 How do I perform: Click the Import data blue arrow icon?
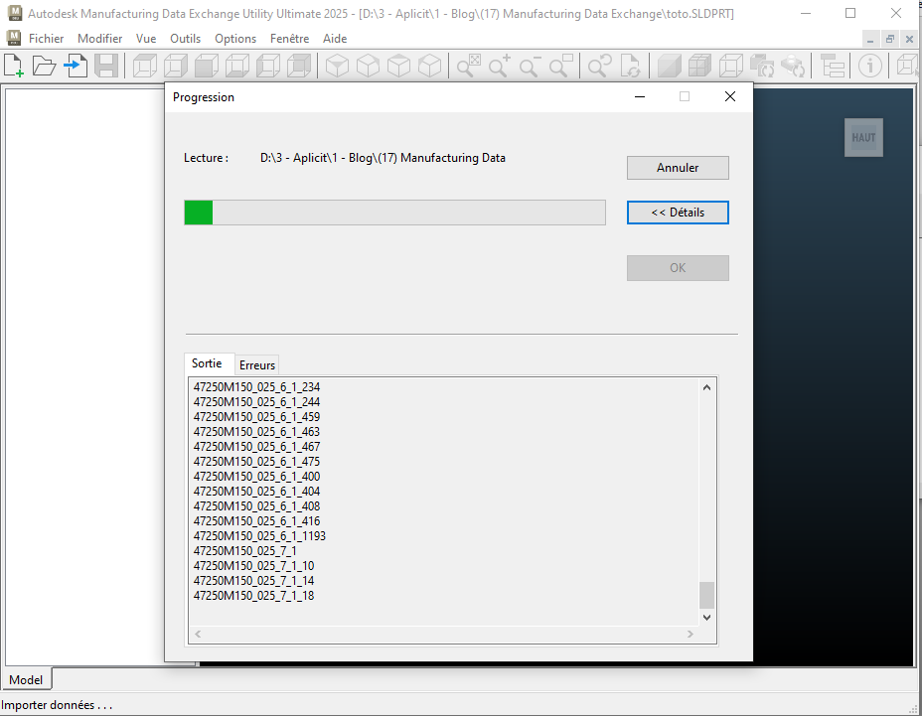[76, 66]
